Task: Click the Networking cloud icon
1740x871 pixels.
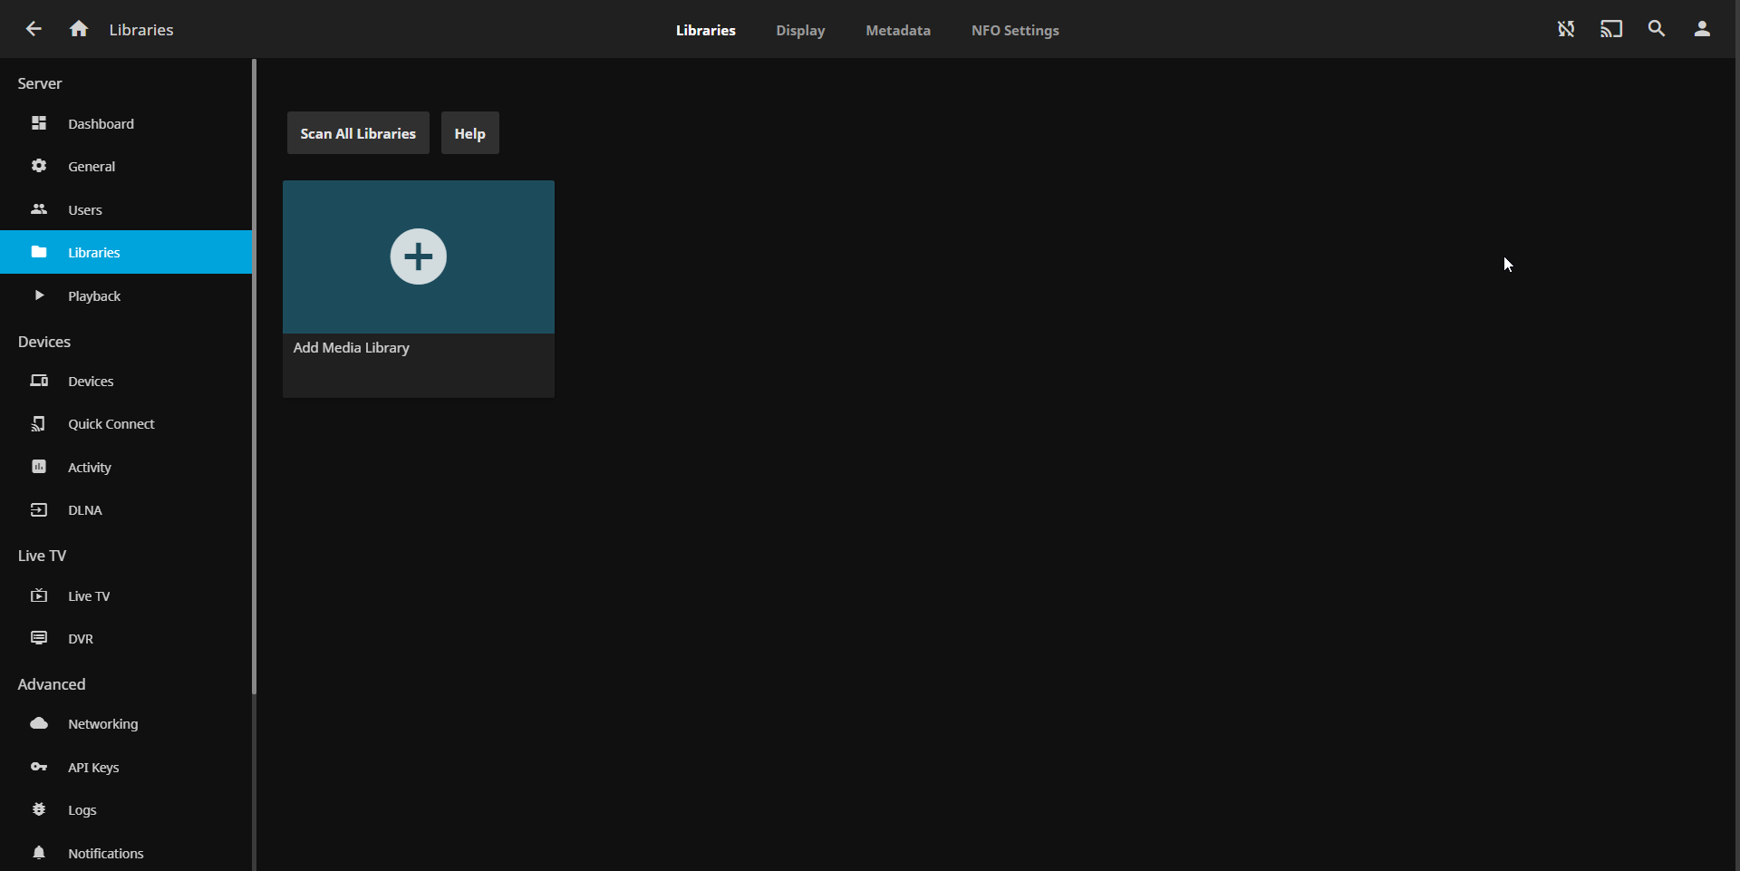Action: [x=39, y=723]
